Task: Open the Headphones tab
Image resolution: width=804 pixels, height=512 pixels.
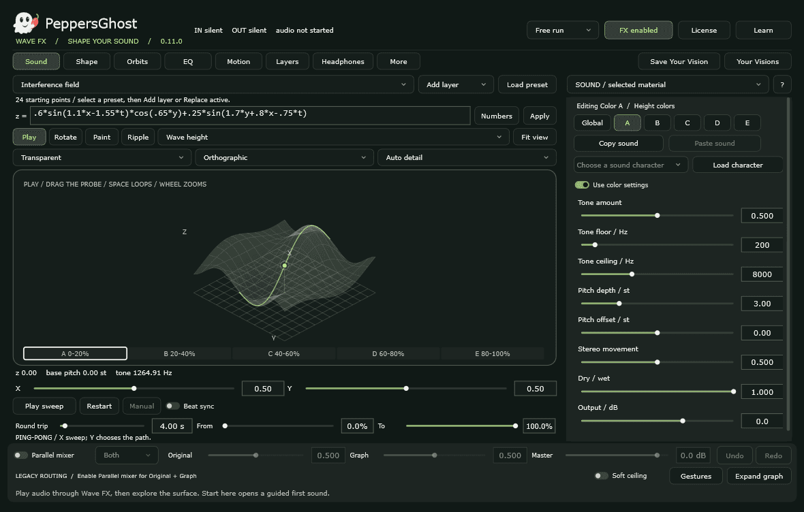Action: click(343, 61)
